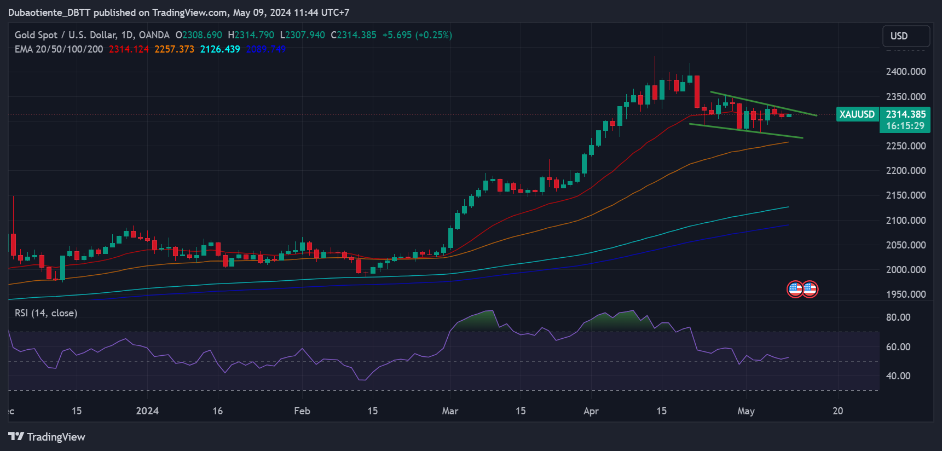Select the lower green trendline of the wedge
Viewport: 942px width, 451px height.
pyautogui.click(x=746, y=131)
